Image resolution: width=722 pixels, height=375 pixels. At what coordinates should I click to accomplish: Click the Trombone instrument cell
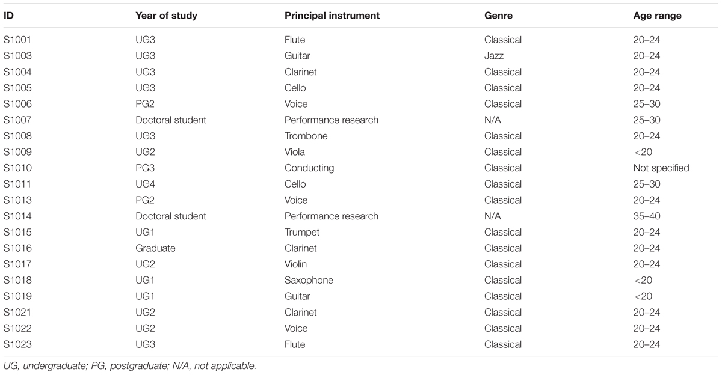point(306,136)
